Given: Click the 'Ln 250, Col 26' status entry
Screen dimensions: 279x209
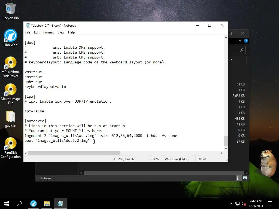Looking at the screenshot, I should (124, 159).
